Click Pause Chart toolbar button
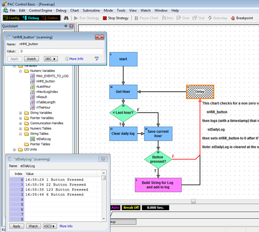The image size is (259, 232). point(147,18)
